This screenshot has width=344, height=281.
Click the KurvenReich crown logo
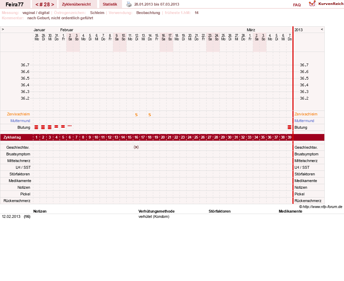(312, 4)
